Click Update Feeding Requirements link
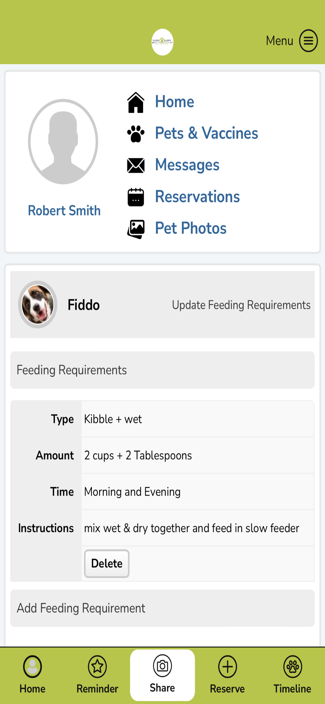325x704 pixels. click(241, 305)
